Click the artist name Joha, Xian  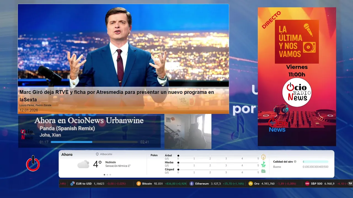pos(50,135)
